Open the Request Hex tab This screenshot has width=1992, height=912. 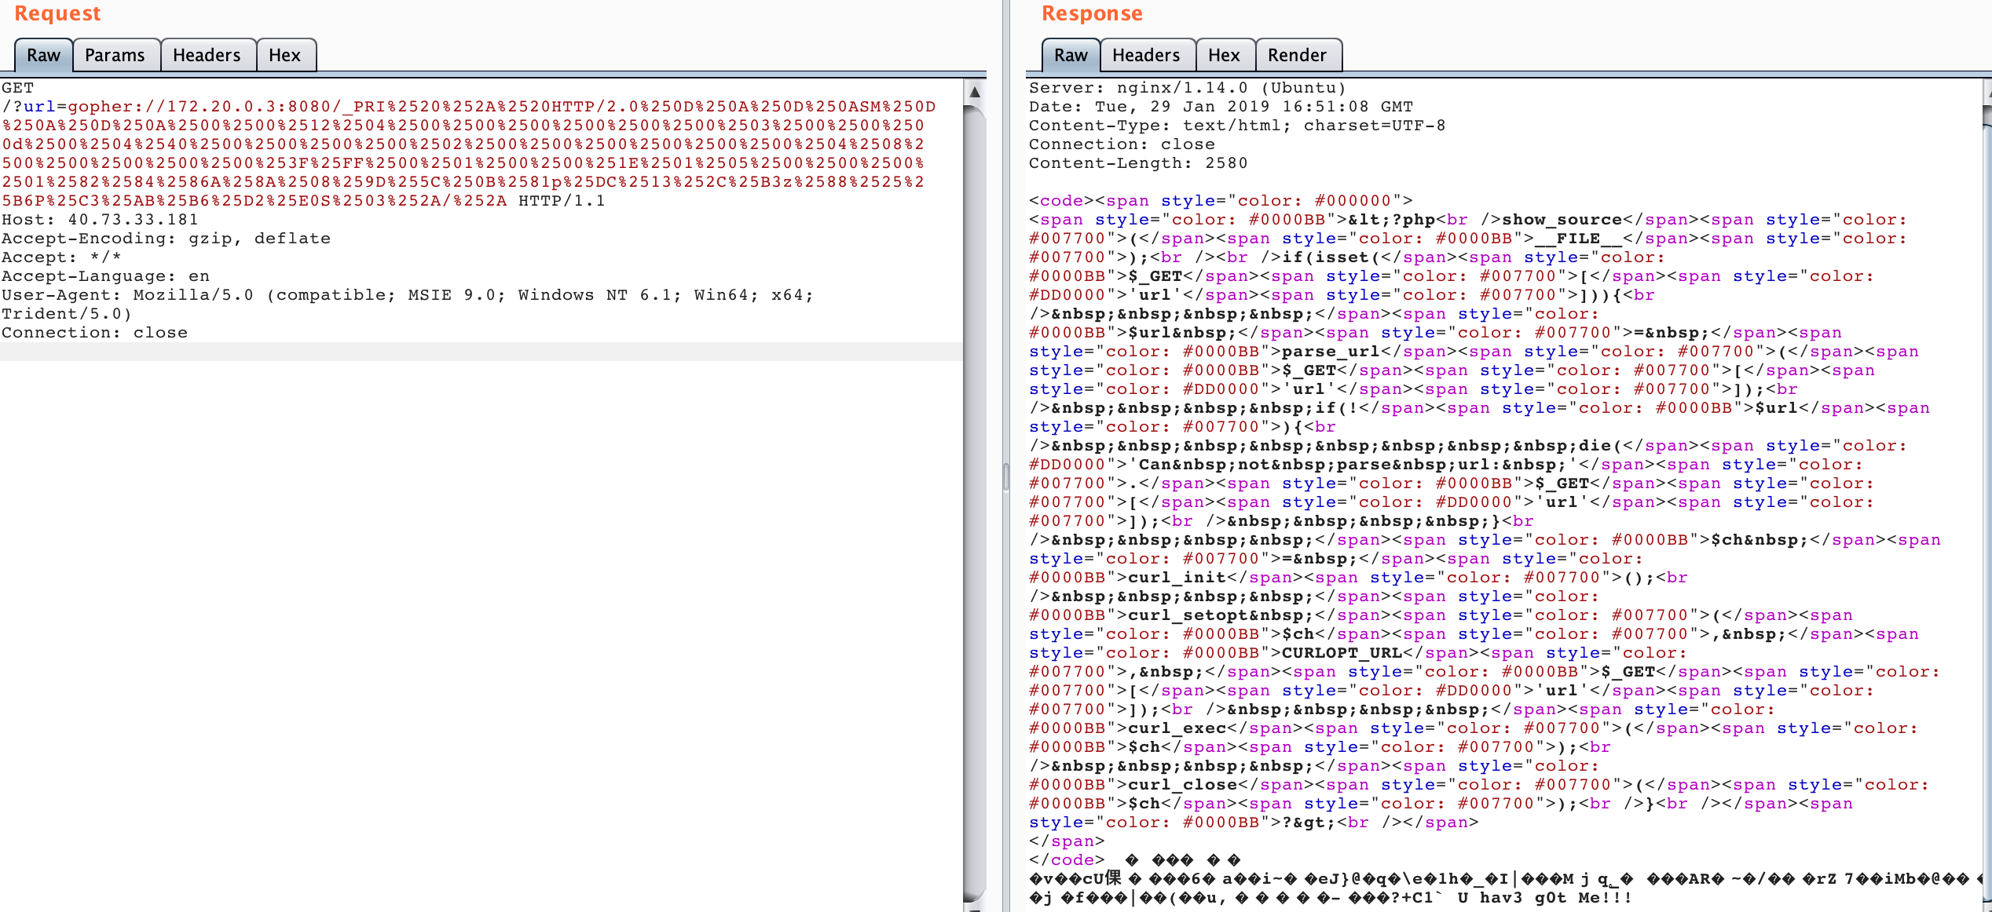point(284,55)
